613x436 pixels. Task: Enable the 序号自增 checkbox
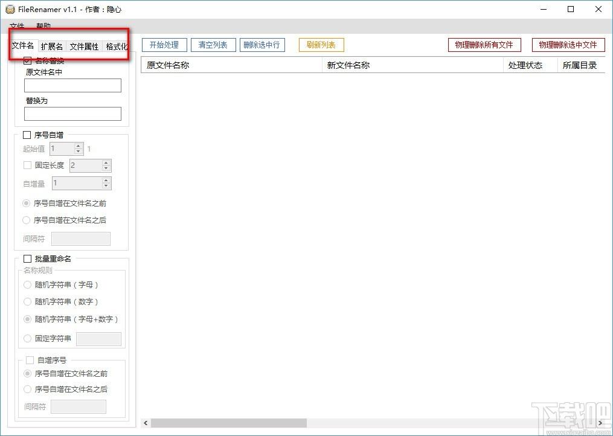(27, 135)
